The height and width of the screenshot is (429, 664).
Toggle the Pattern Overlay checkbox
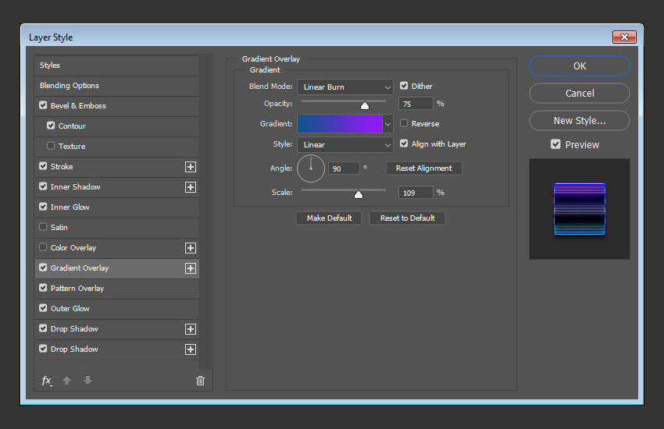(43, 287)
